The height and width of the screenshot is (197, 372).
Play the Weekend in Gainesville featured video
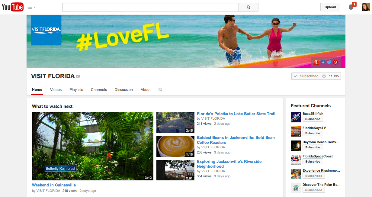[93, 146]
